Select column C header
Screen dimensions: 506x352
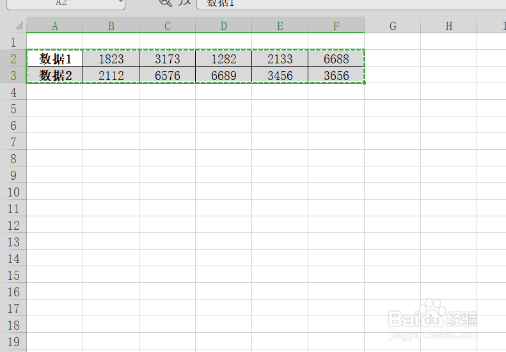click(x=167, y=25)
